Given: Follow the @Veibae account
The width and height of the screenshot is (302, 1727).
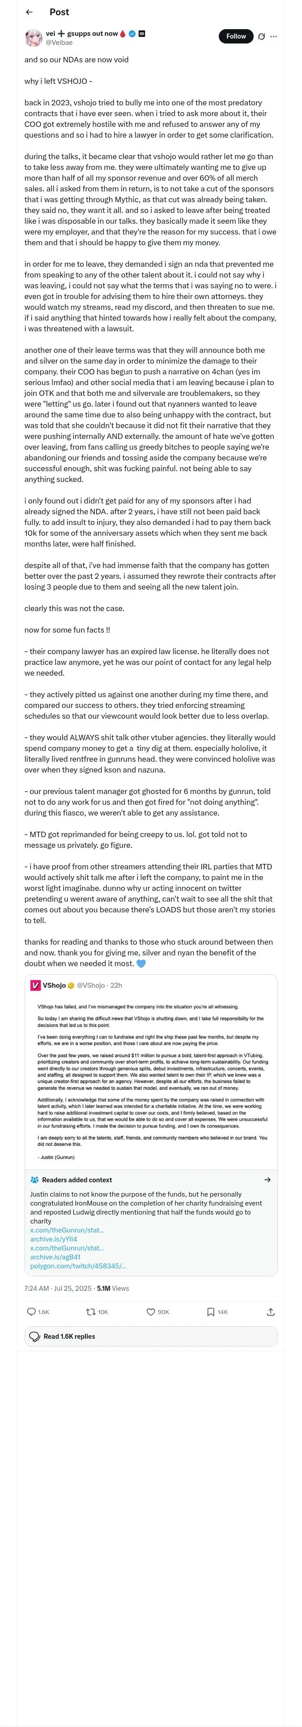Looking at the screenshot, I should (235, 36).
